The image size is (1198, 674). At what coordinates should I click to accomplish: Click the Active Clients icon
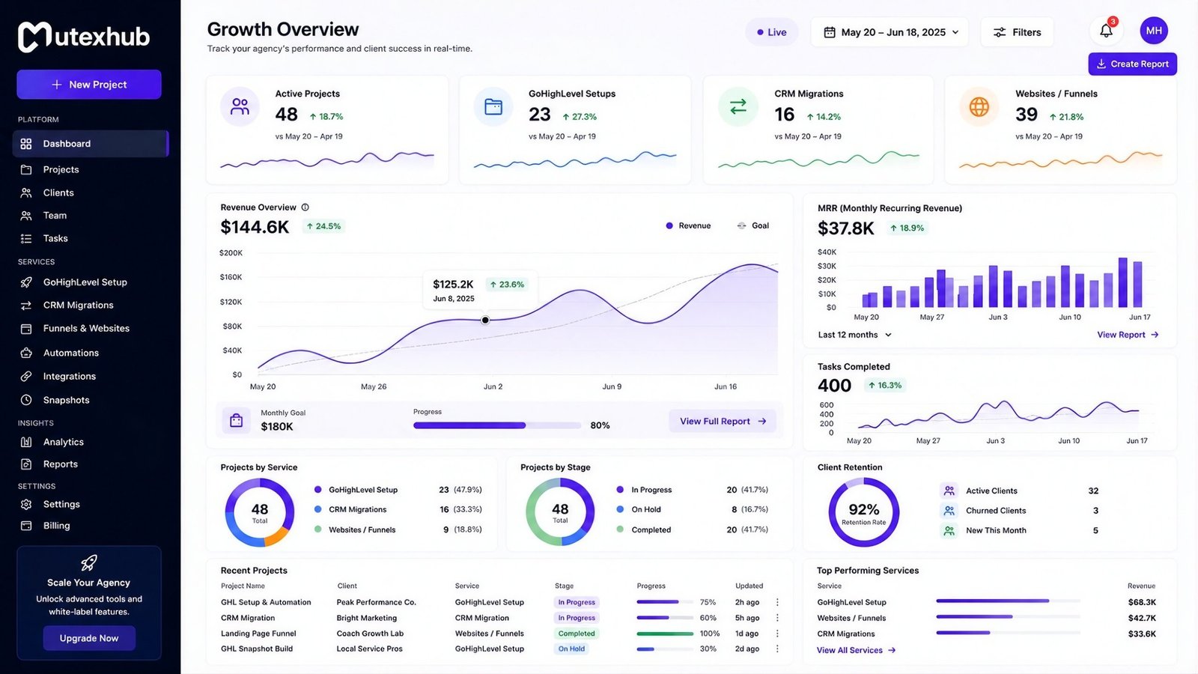click(x=949, y=491)
